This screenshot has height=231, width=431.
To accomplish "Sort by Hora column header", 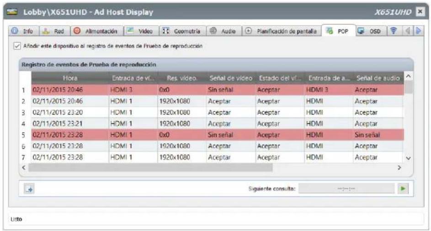I will coord(70,78).
